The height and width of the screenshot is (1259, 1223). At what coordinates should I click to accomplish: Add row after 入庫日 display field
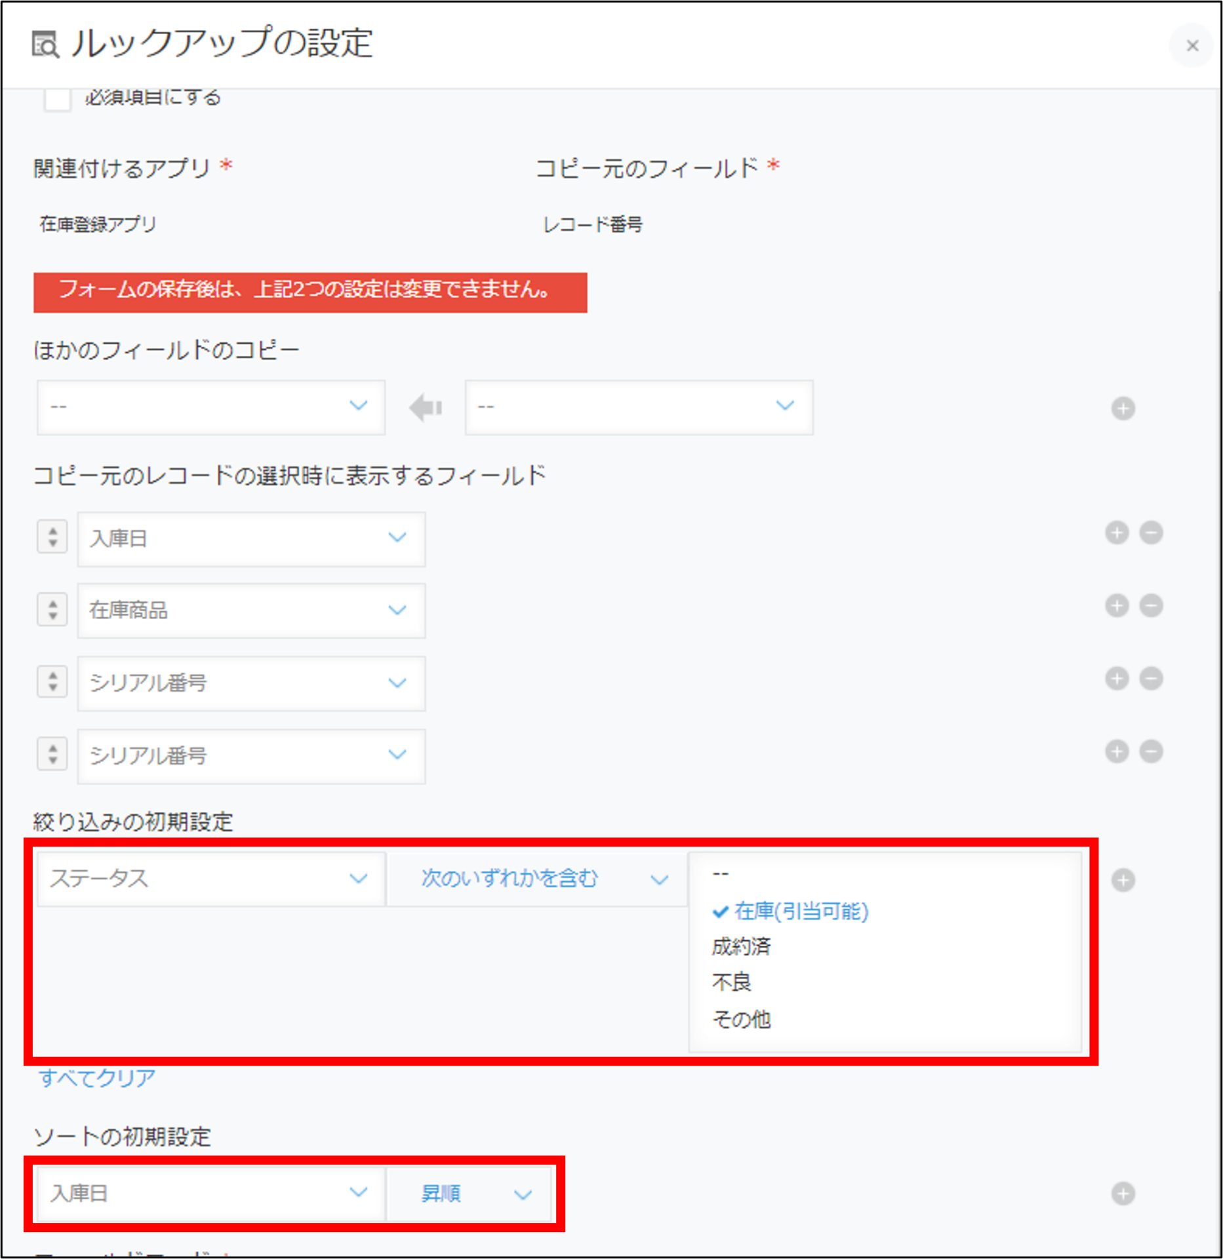pos(1117,532)
